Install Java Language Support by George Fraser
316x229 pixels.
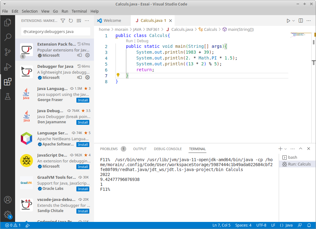[83, 100]
